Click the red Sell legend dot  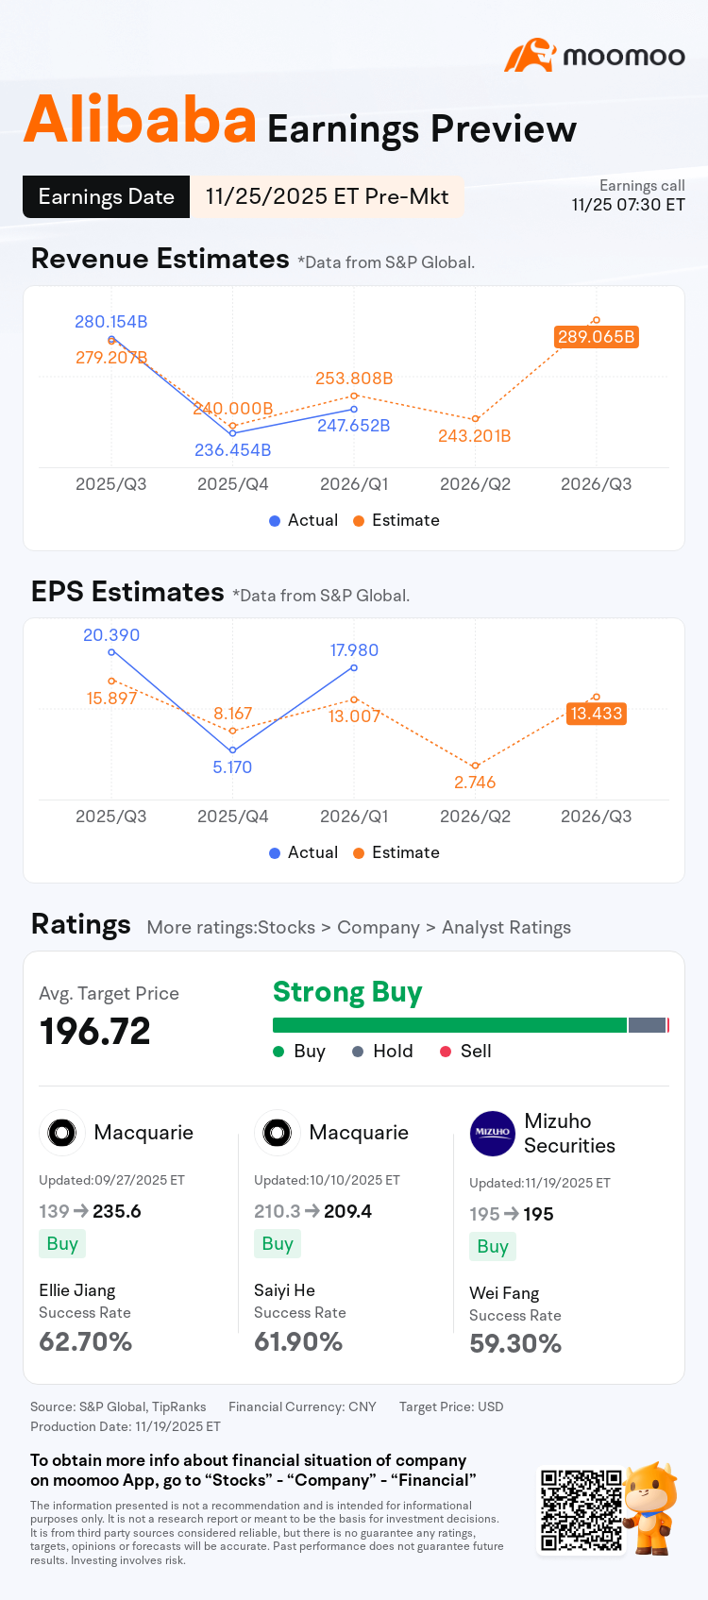click(446, 1052)
